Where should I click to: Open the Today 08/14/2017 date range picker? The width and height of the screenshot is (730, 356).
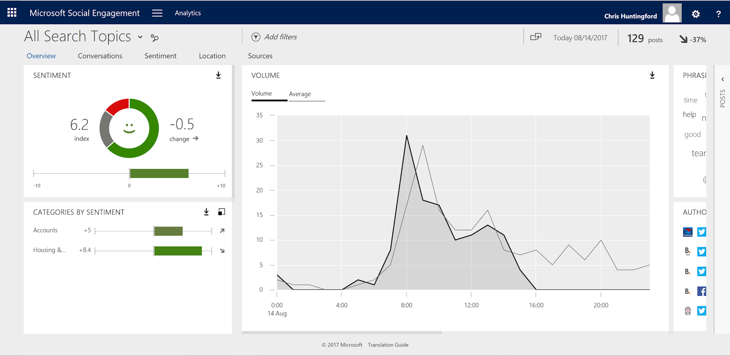point(580,38)
